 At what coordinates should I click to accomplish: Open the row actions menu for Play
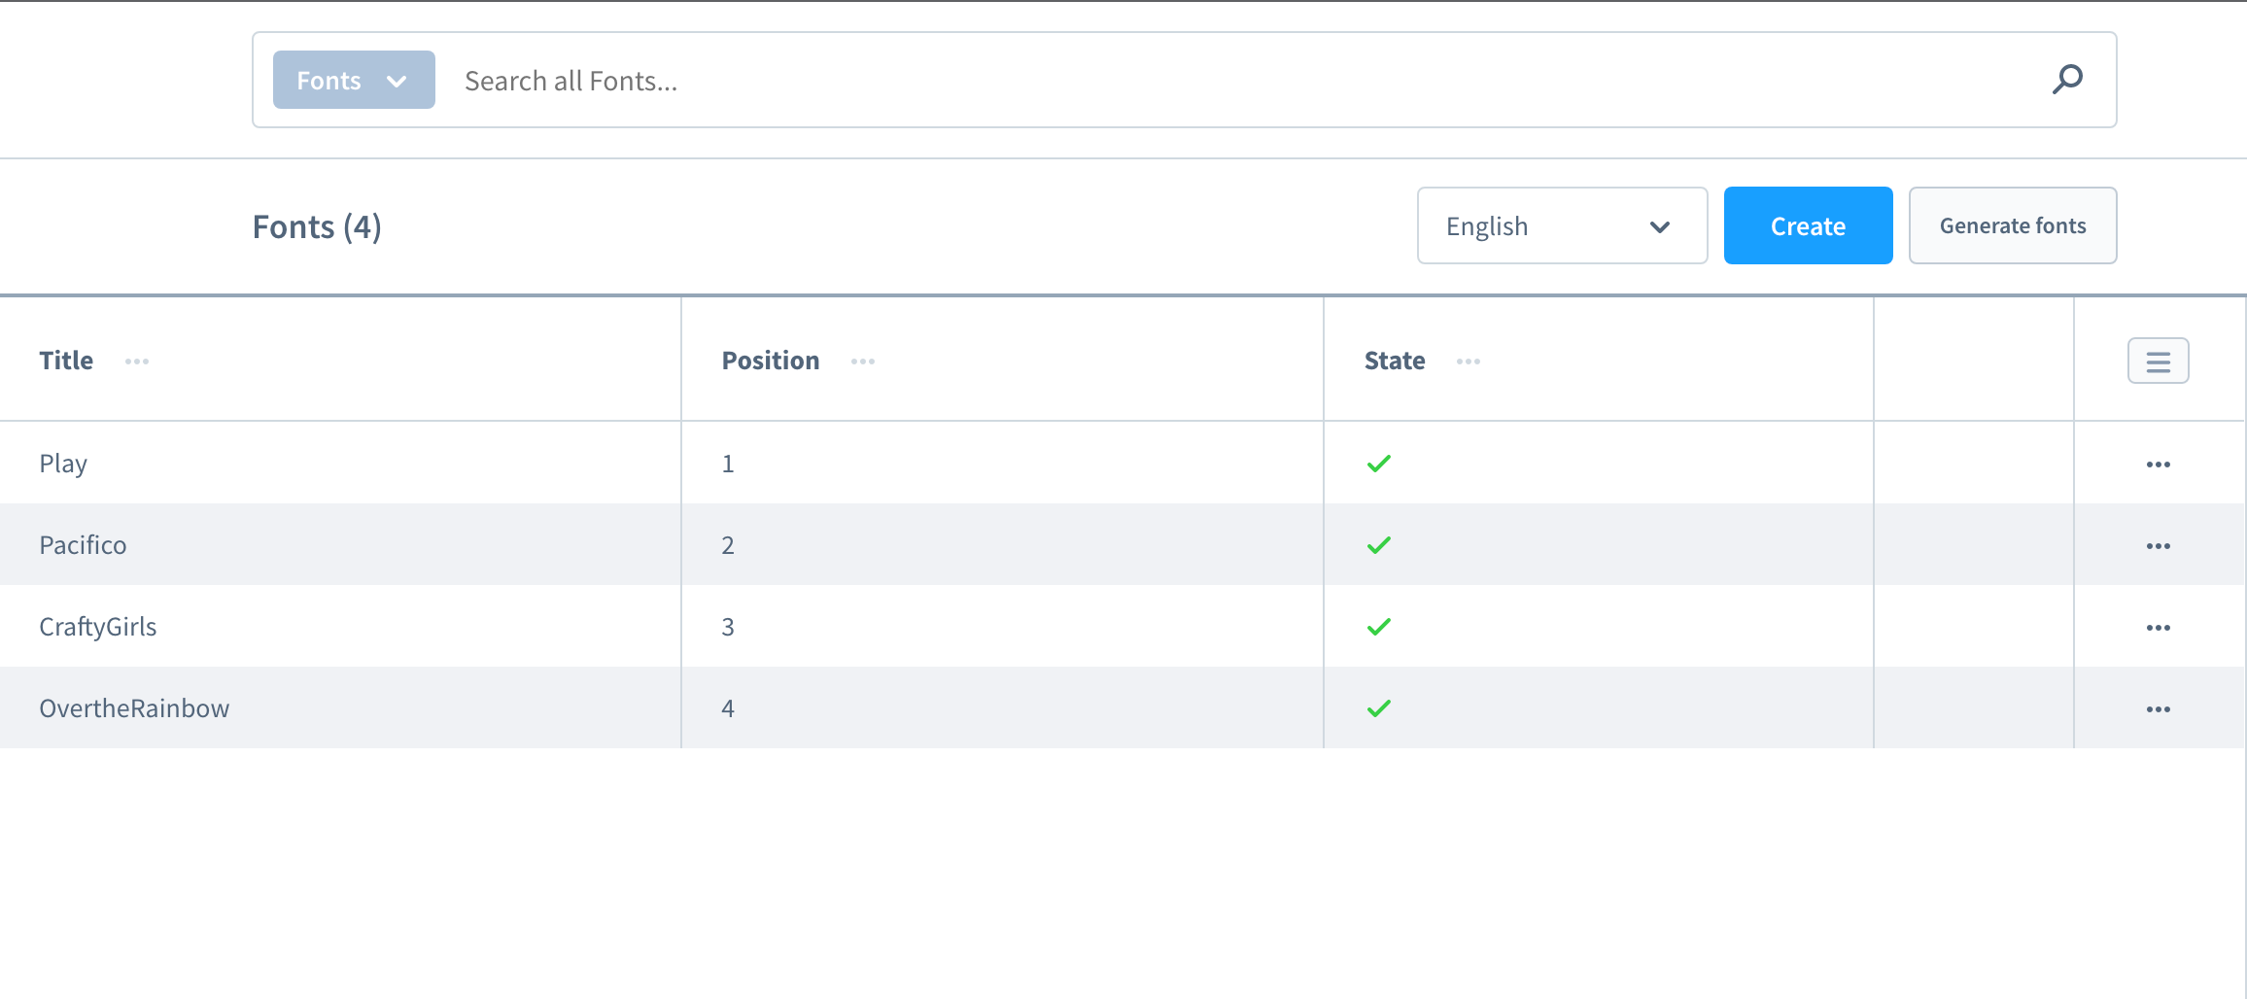pos(2158,465)
